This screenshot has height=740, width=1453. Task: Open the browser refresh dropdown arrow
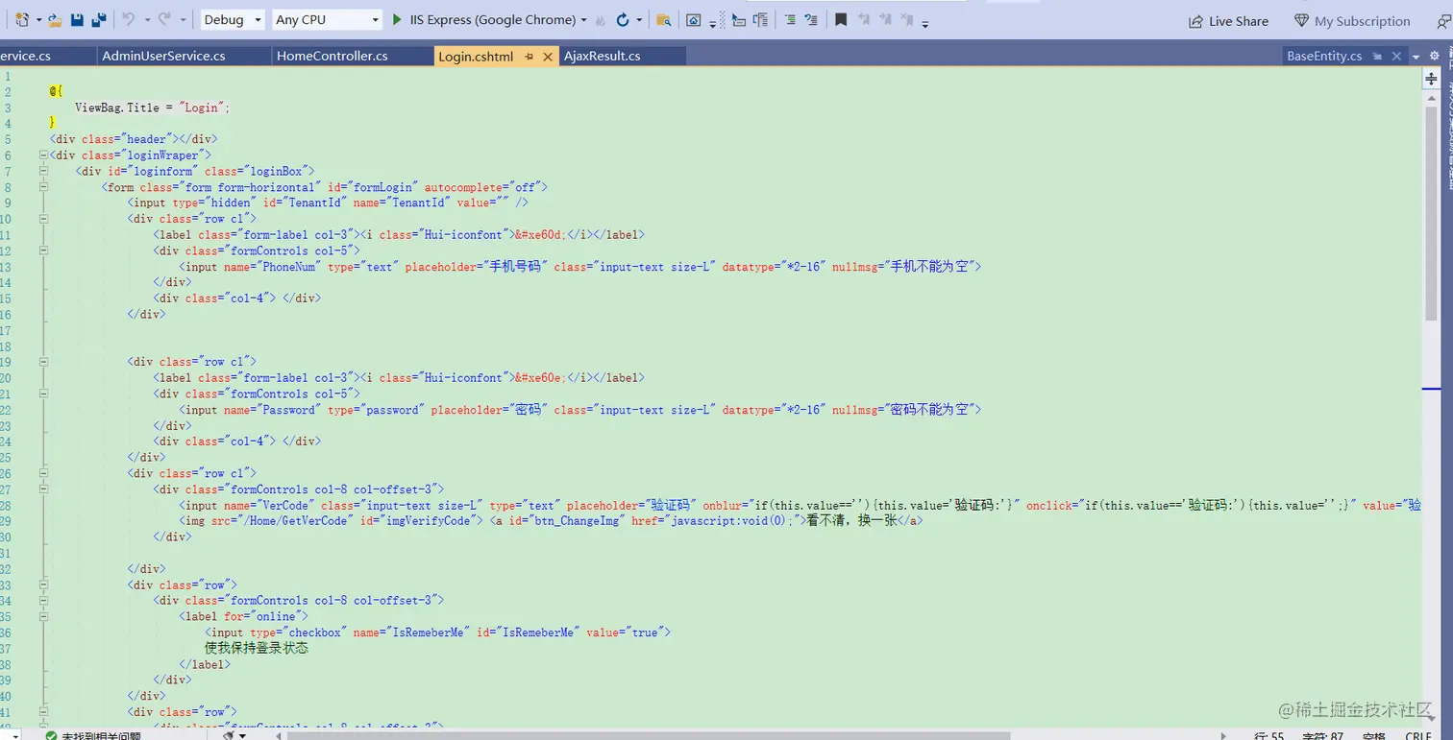pyautogui.click(x=638, y=20)
